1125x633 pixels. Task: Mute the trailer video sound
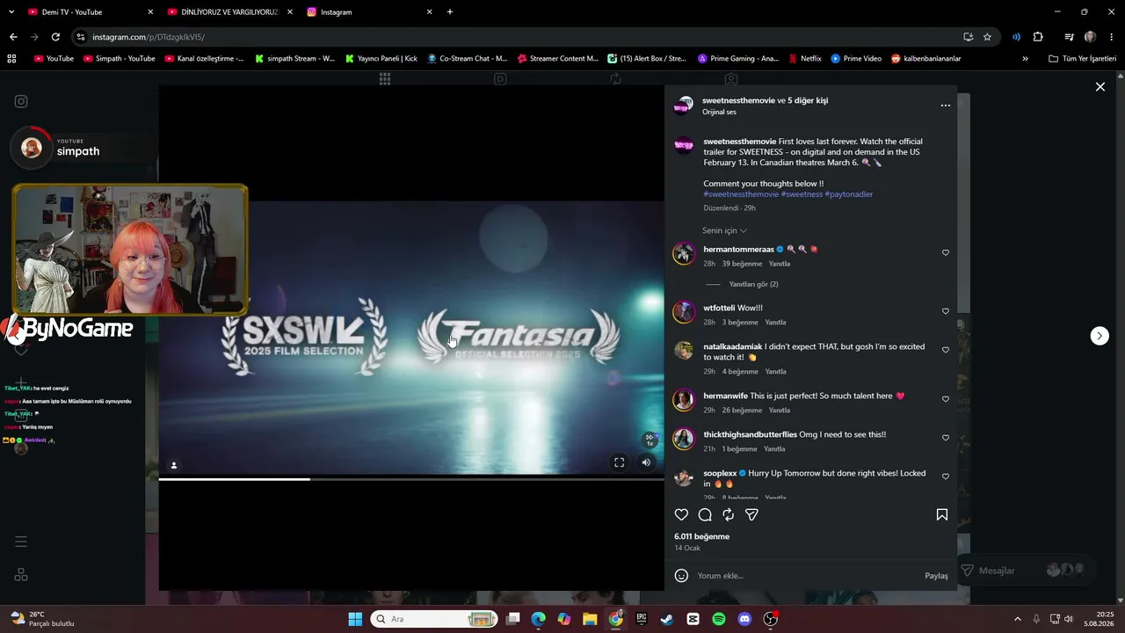[x=646, y=462]
